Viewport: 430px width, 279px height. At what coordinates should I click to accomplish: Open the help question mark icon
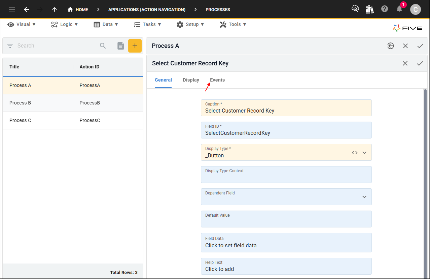(x=385, y=9)
